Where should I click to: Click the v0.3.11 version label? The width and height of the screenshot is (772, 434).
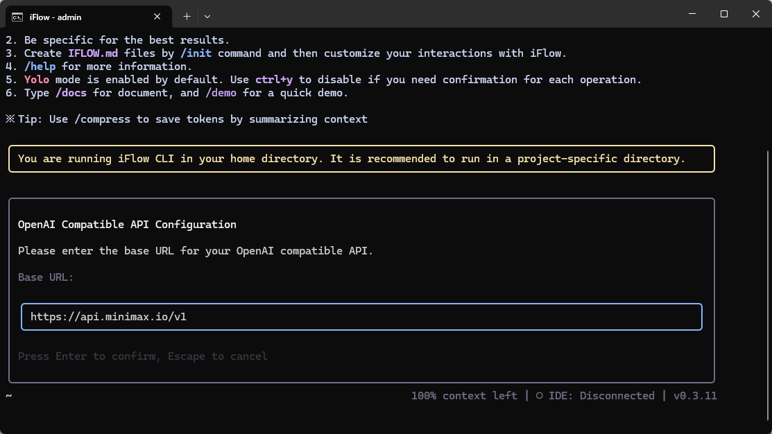(x=695, y=396)
